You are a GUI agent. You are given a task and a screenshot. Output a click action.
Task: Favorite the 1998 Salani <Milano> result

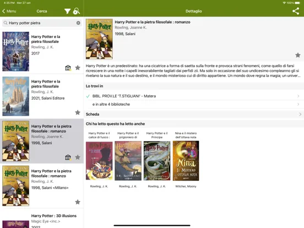[x=78, y=202]
